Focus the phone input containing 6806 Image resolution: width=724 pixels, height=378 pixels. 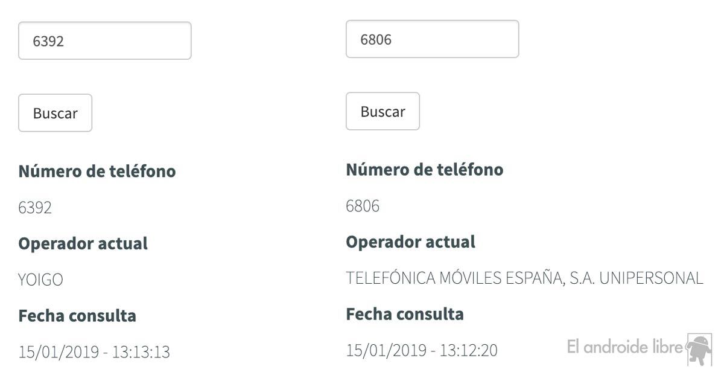432,39
